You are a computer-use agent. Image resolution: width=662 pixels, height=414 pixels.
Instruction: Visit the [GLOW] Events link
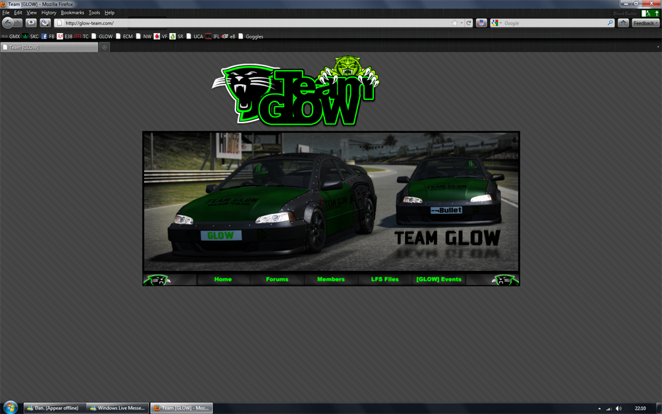click(439, 280)
